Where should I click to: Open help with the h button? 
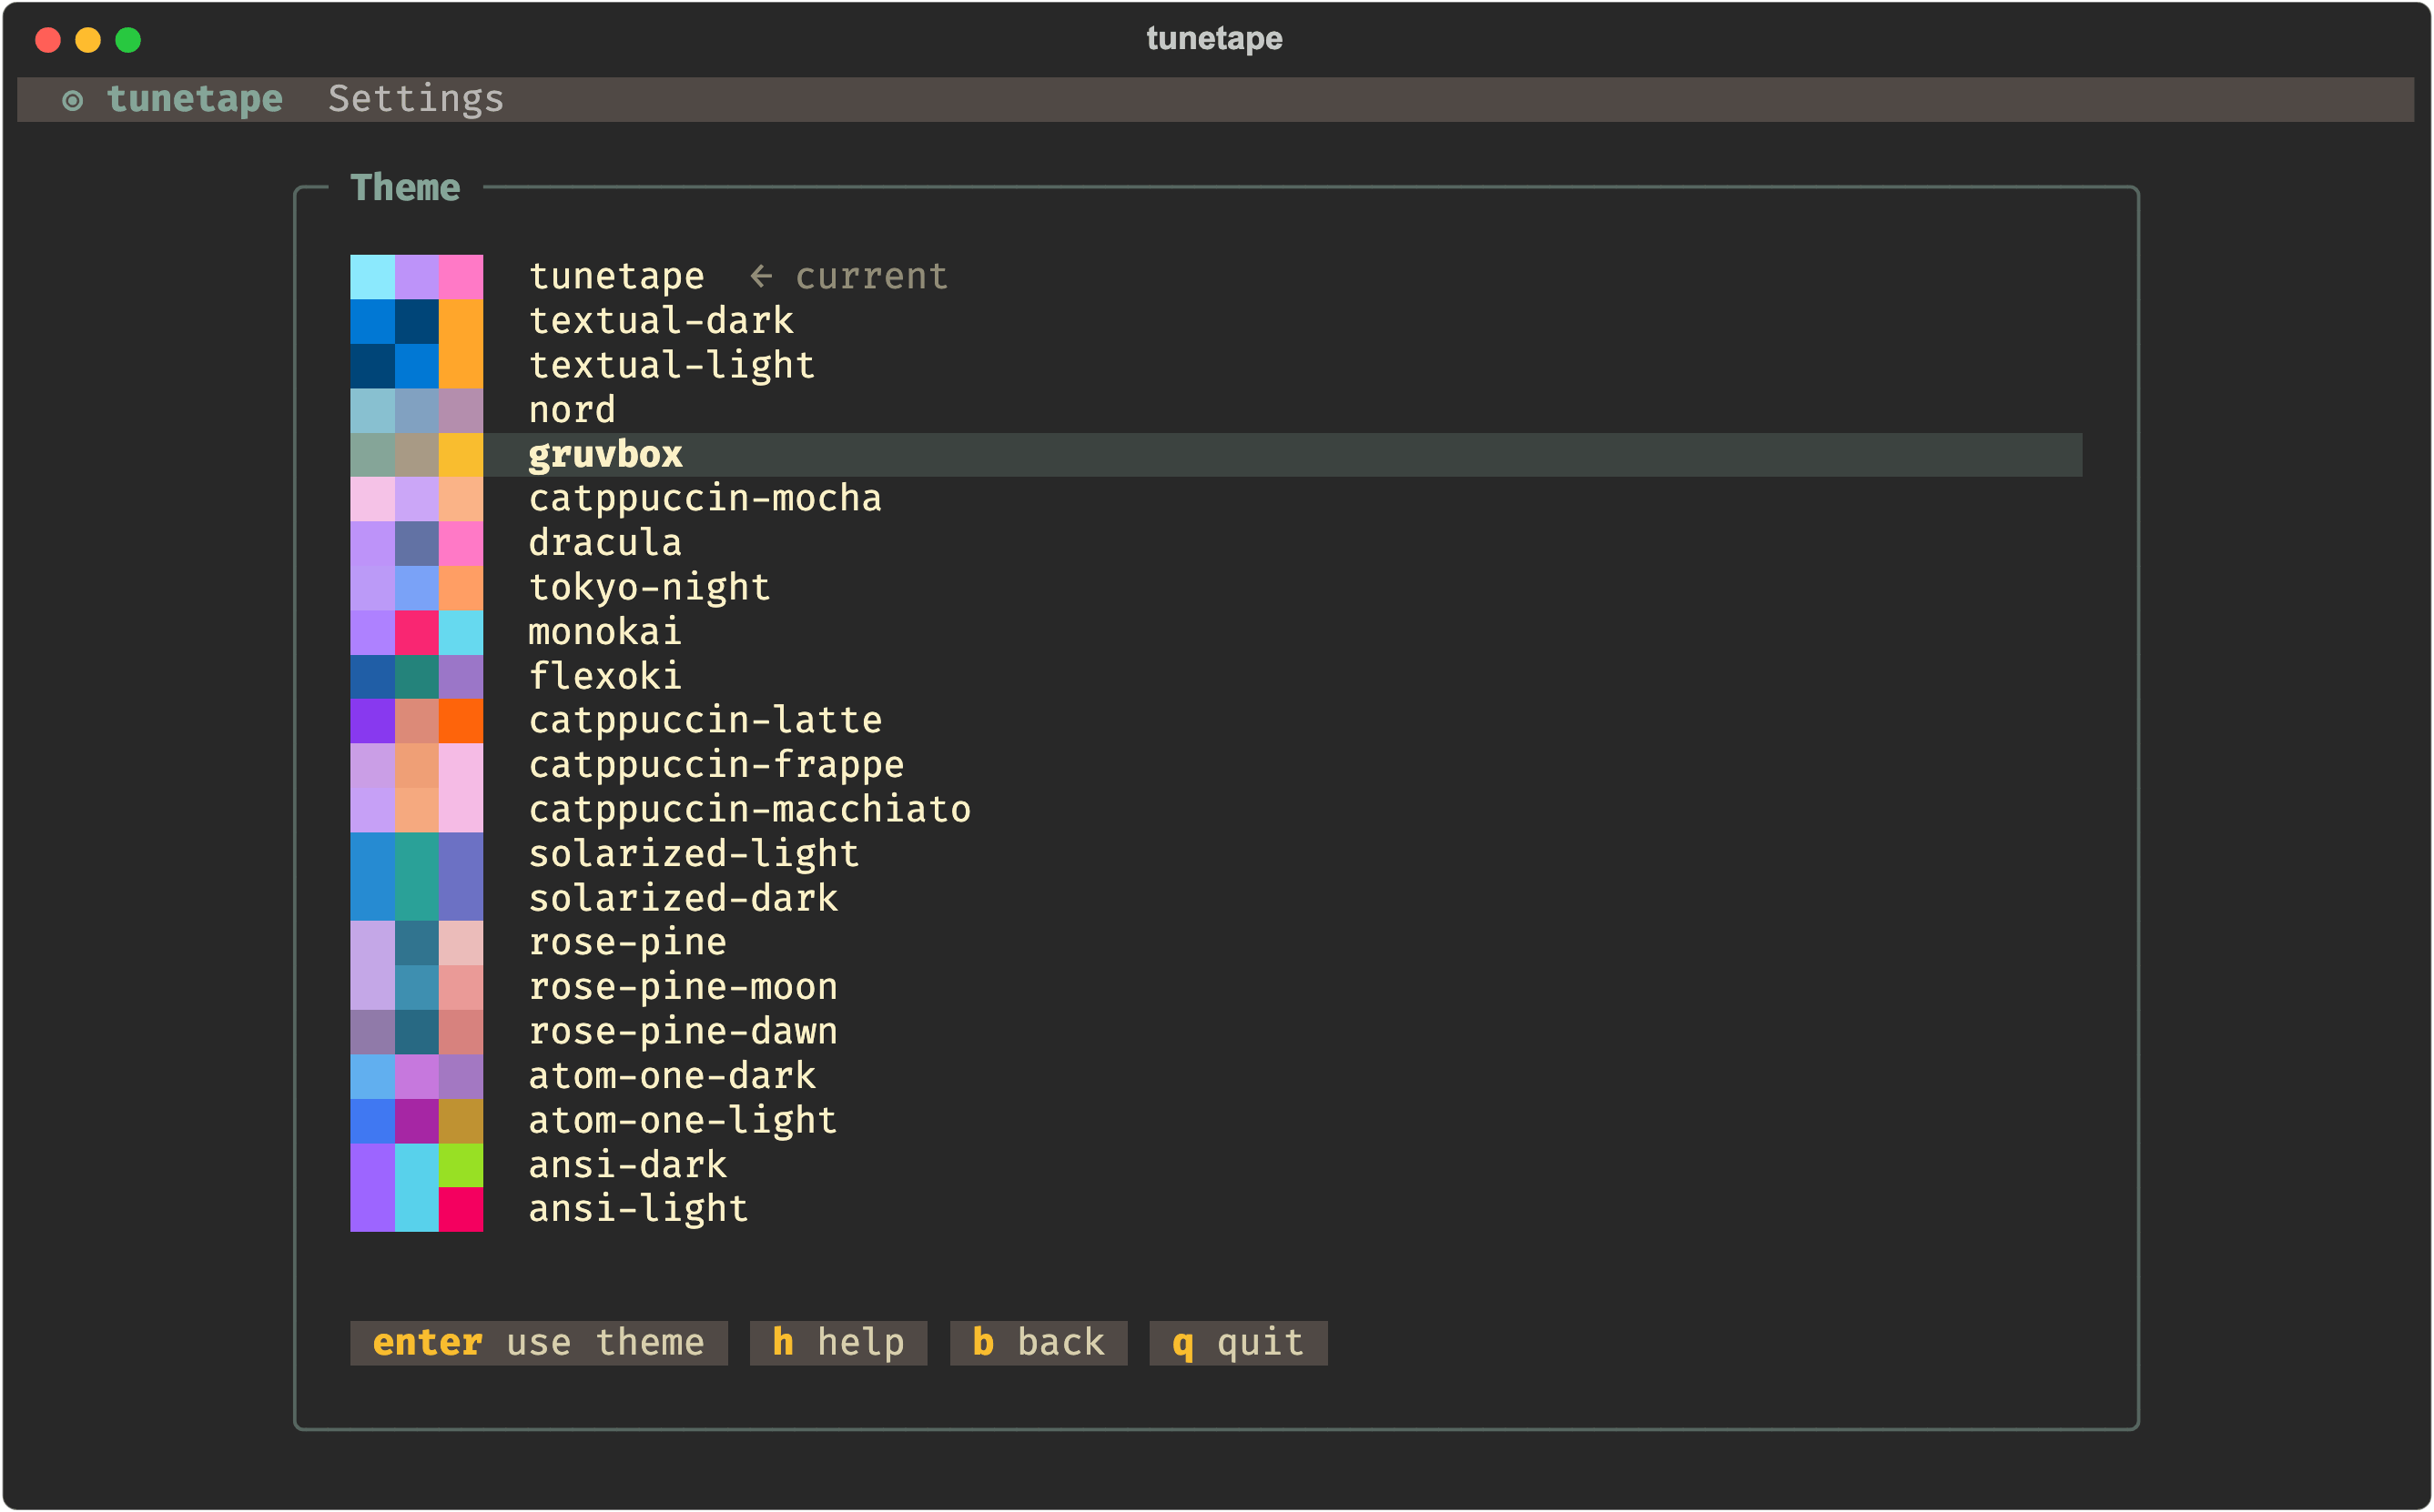coord(838,1343)
